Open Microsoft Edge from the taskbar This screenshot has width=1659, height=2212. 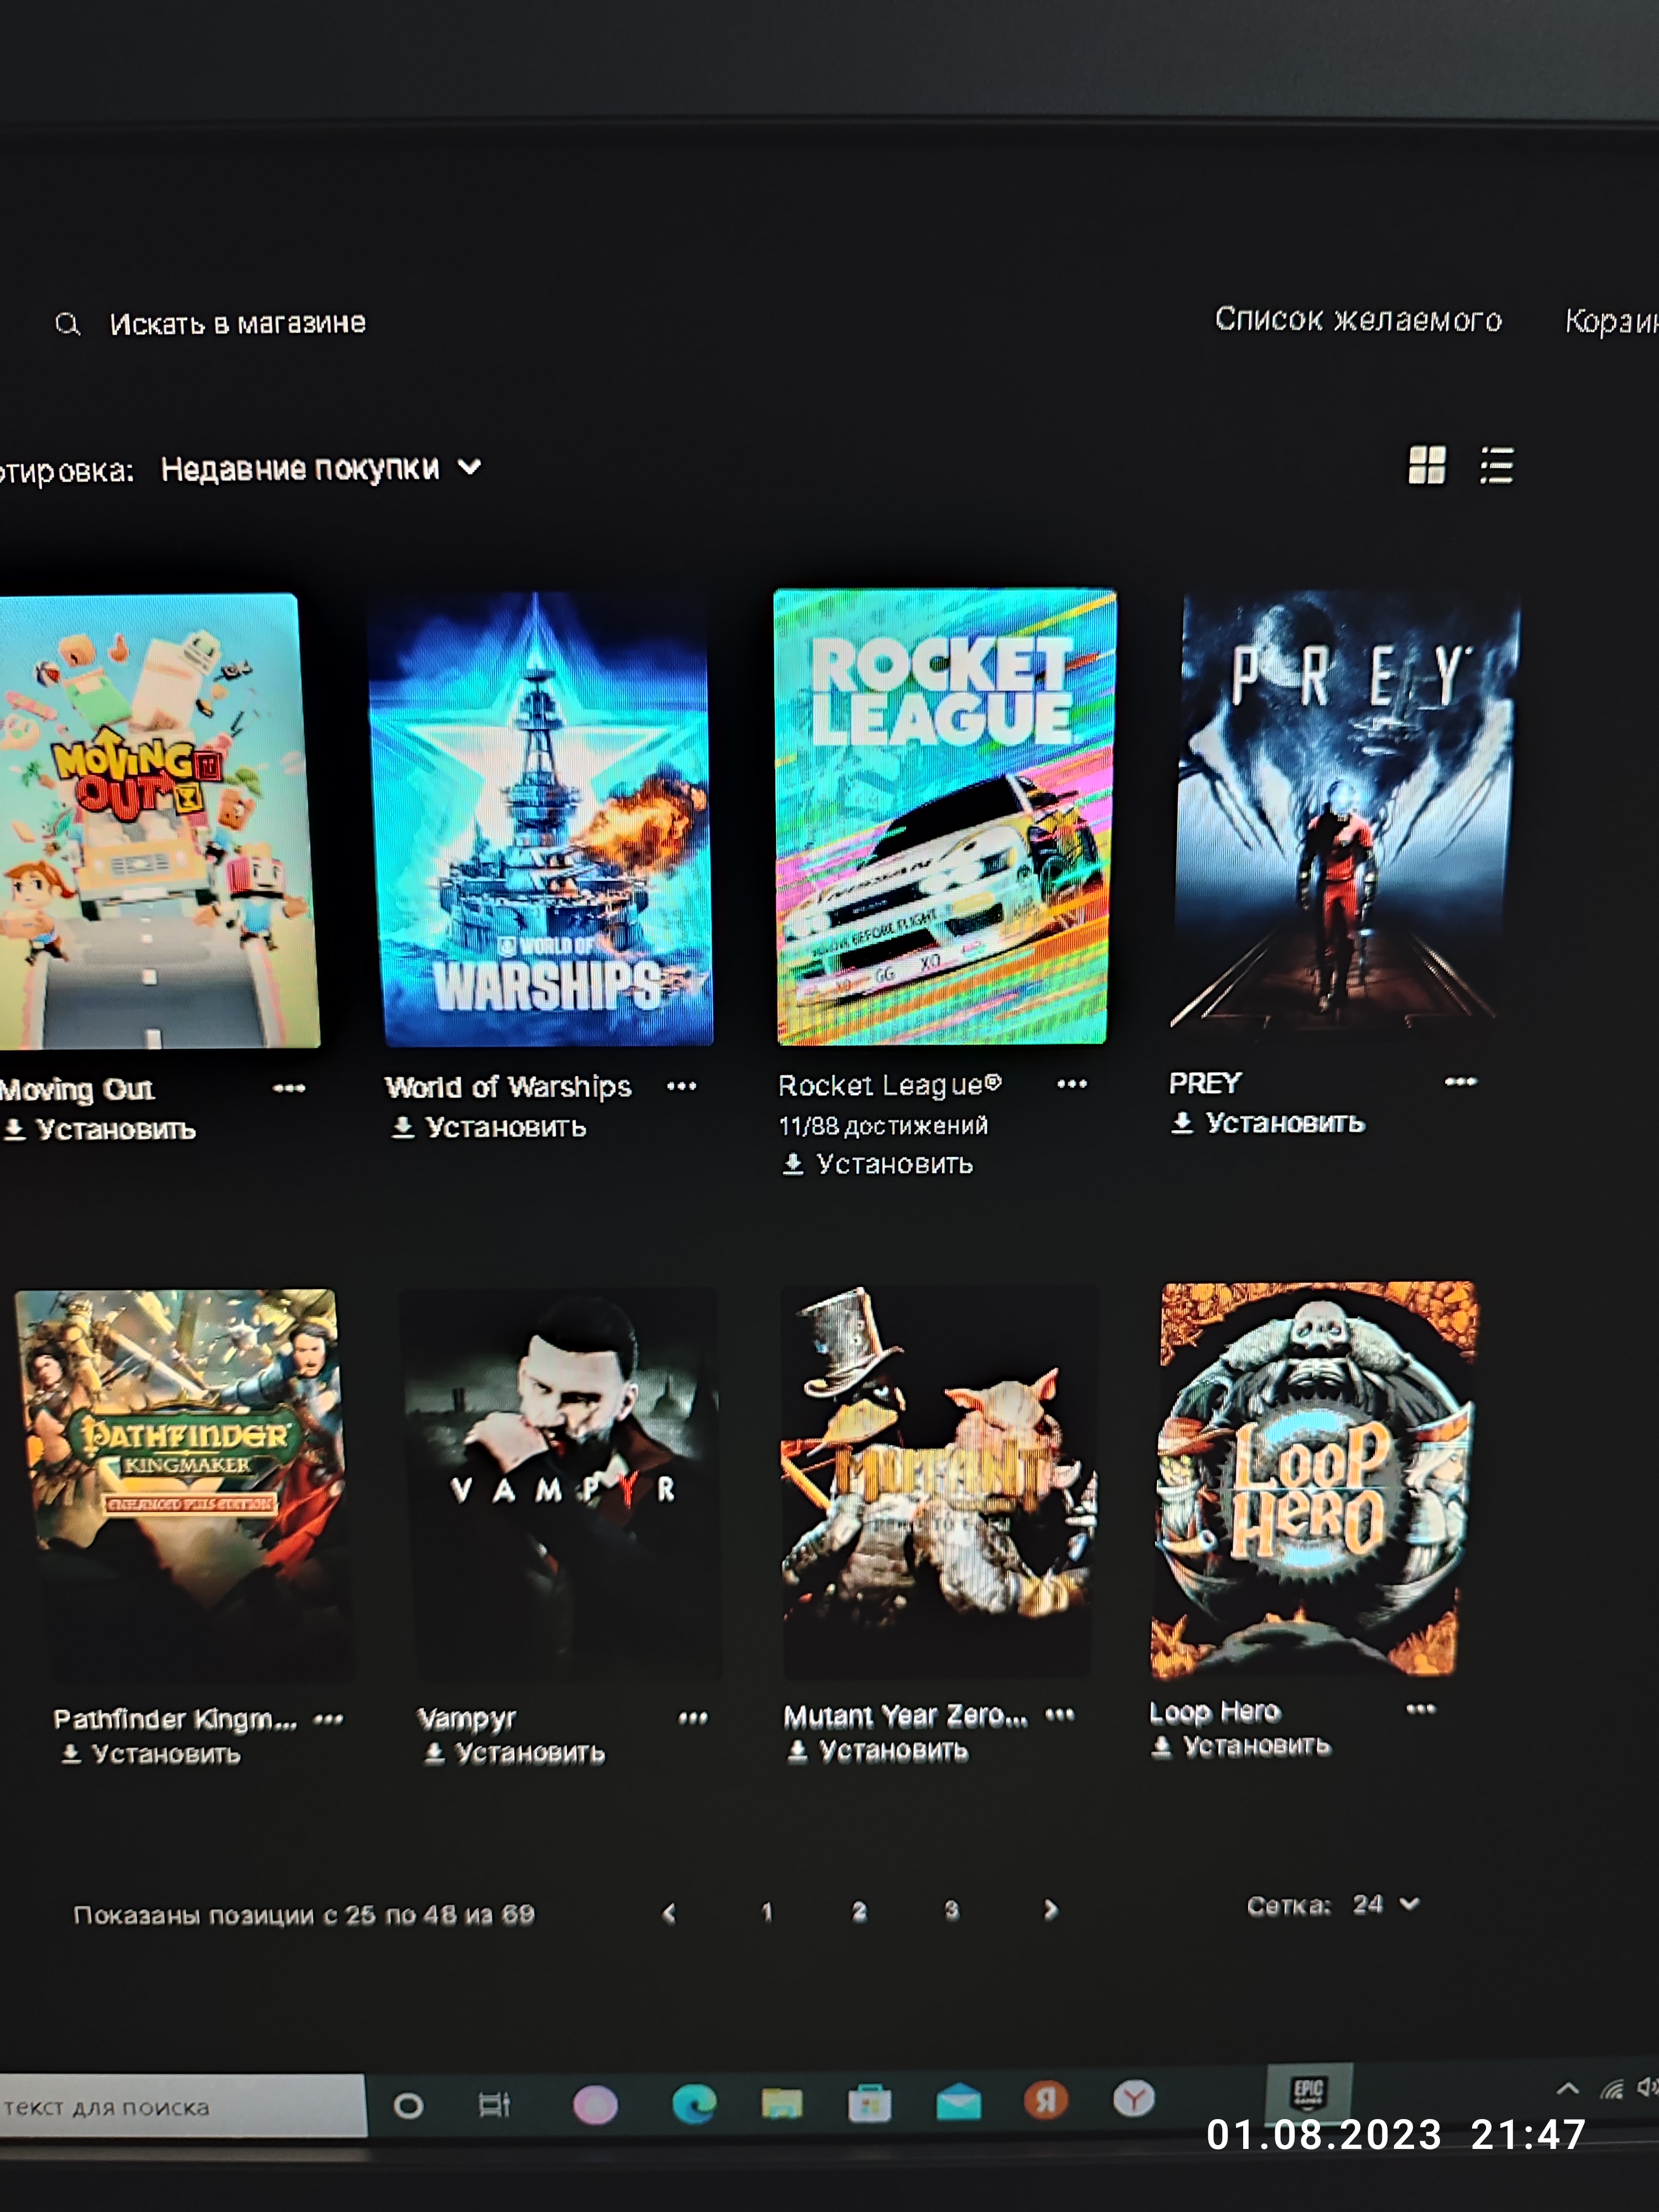pyautogui.click(x=693, y=2104)
